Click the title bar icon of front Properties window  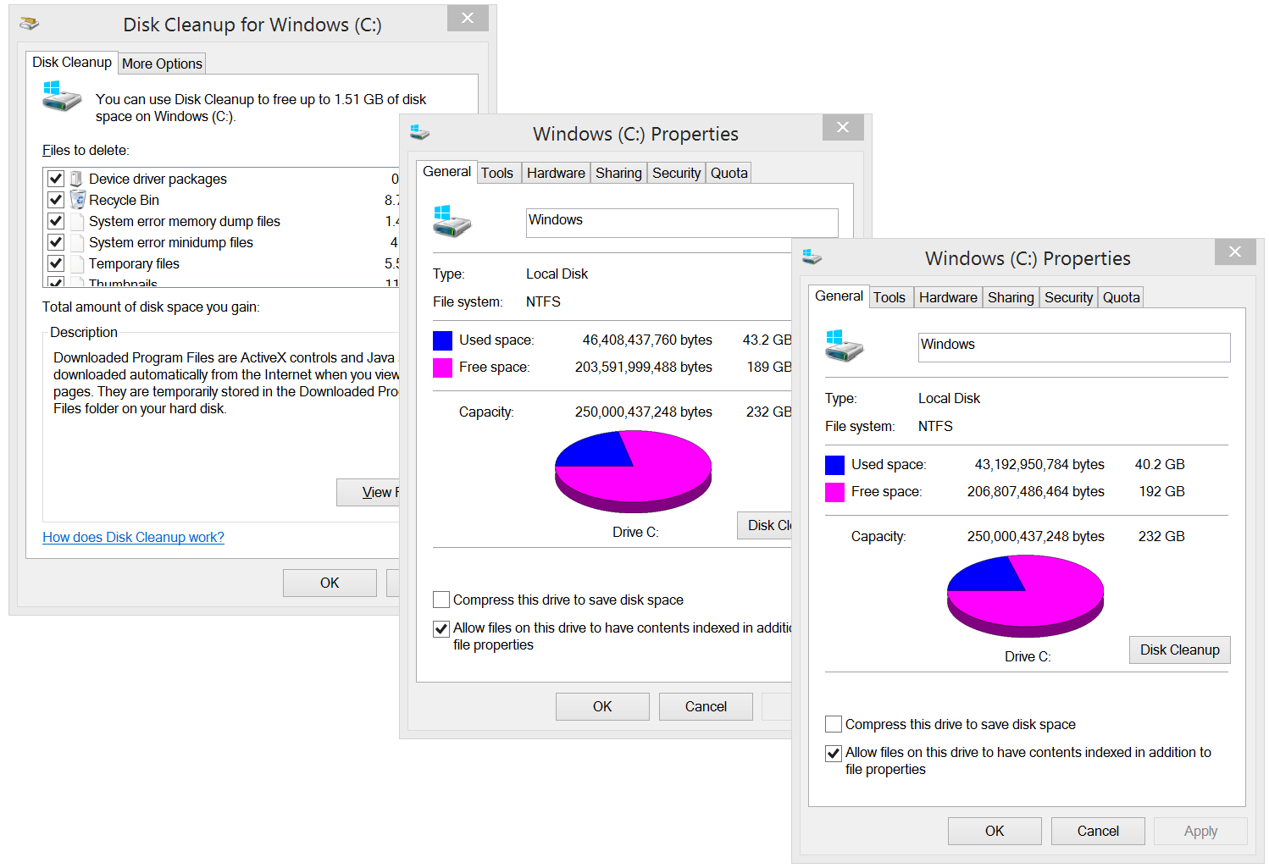click(812, 257)
